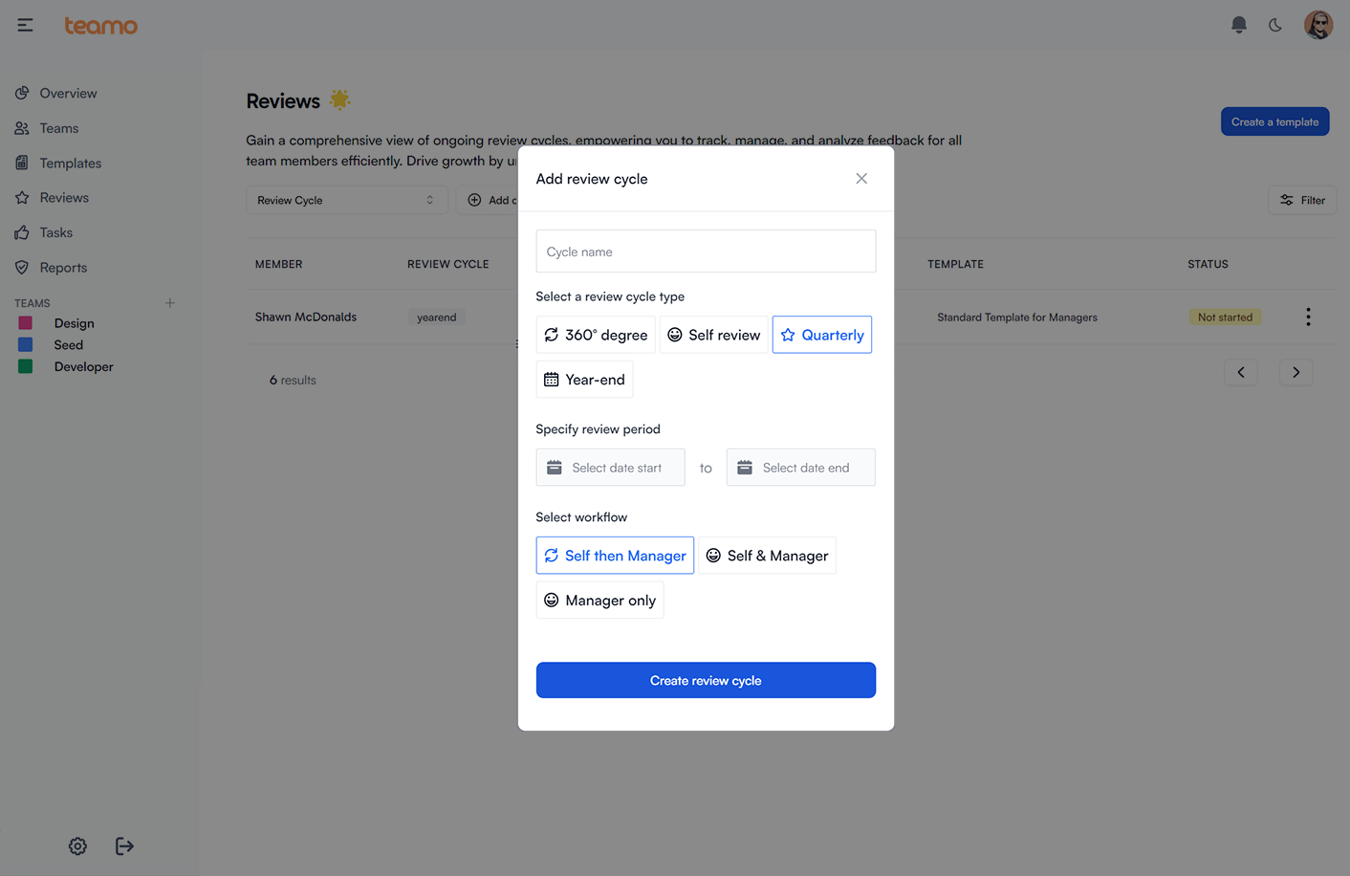Click the notifications bell icon
The width and height of the screenshot is (1350, 876).
point(1238,25)
